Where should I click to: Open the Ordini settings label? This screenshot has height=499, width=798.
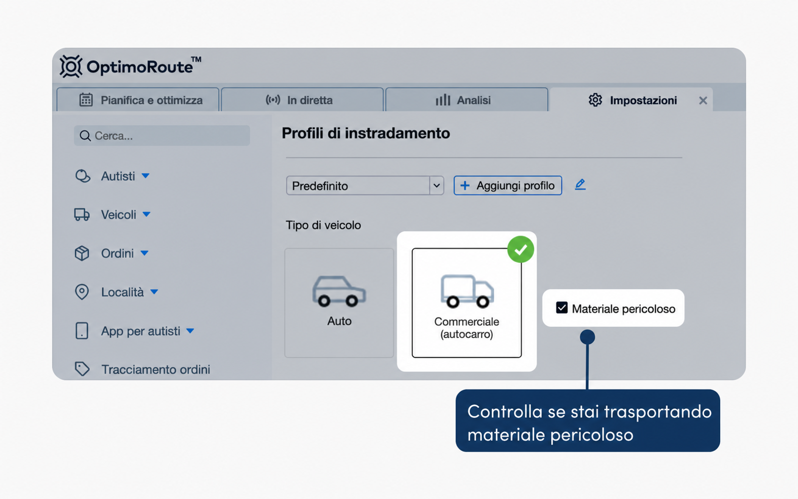[118, 253]
